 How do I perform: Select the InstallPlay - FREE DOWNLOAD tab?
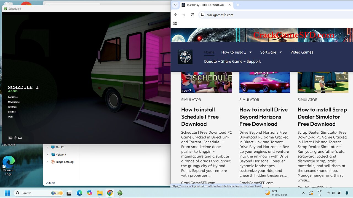click(x=206, y=5)
